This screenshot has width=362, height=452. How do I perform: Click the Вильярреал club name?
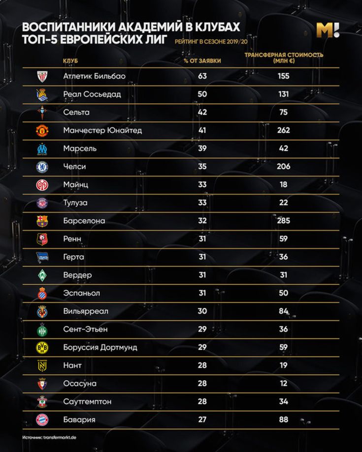point(86,311)
